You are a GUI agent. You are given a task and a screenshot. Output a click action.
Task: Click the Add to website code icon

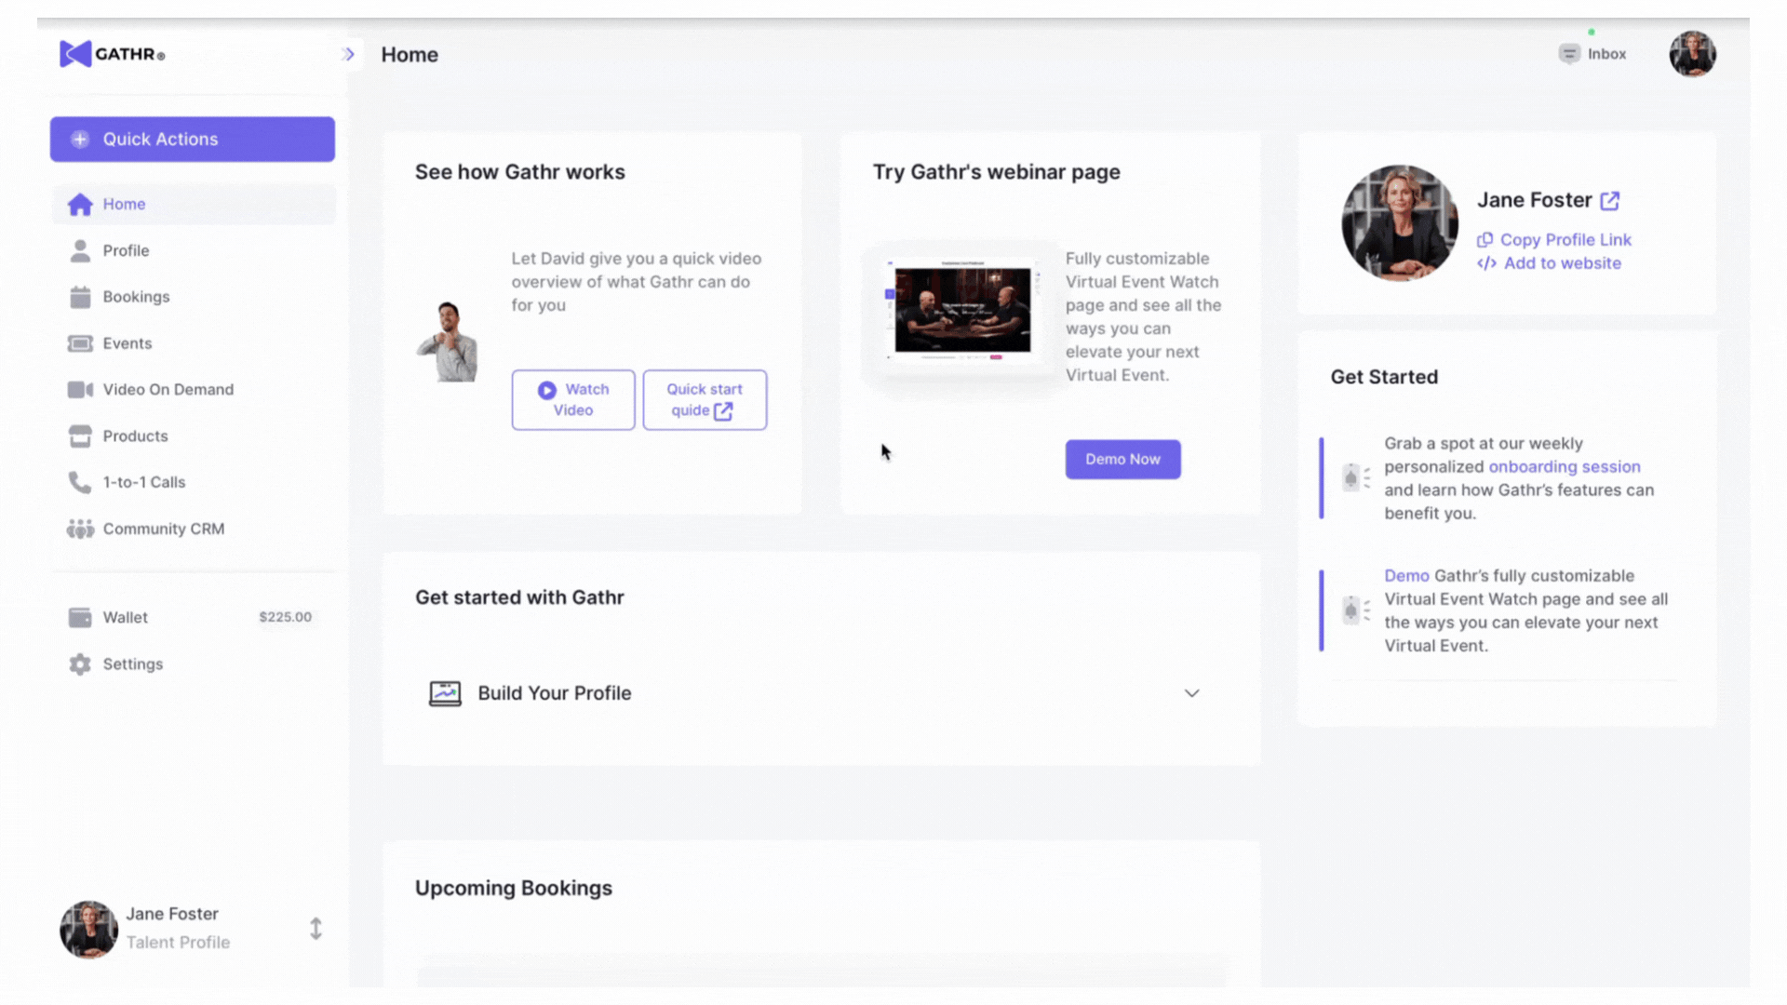(x=1486, y=263)
